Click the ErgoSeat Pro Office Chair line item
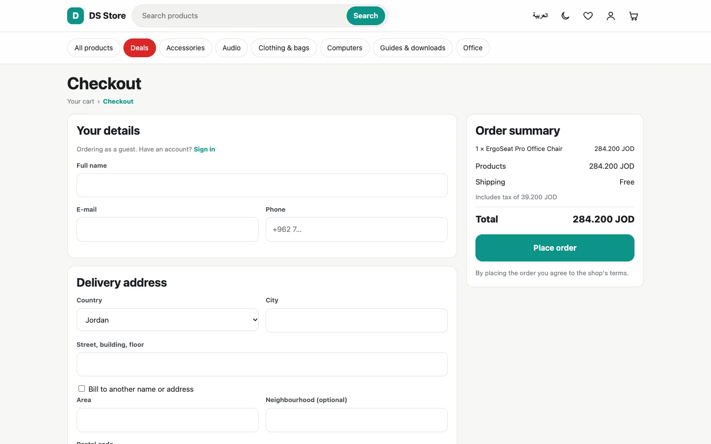The width and height of the screenshot is (711, 444). point(555,148)
